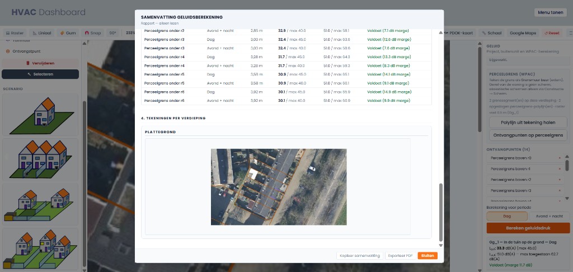Choose the three terraced houses scenario

pyautogui.click(x=40, y=160)
